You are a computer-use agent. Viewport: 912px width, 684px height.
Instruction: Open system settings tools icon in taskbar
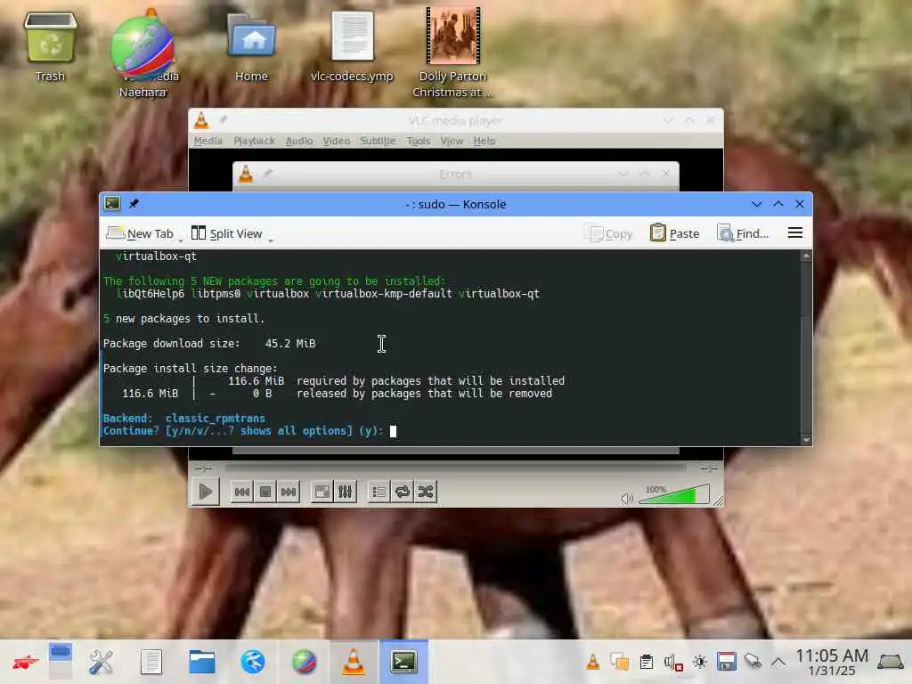(x=101, y=662)
